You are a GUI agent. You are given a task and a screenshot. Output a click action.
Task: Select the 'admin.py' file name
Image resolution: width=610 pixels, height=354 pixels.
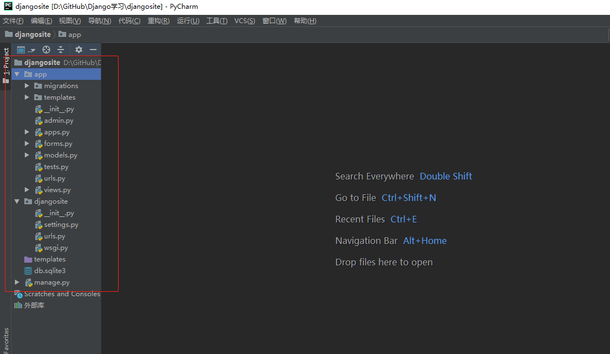59,121
